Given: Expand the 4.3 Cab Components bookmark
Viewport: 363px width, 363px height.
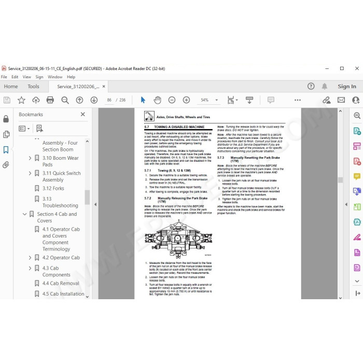Looking at the screenshot, I should 30,268.
